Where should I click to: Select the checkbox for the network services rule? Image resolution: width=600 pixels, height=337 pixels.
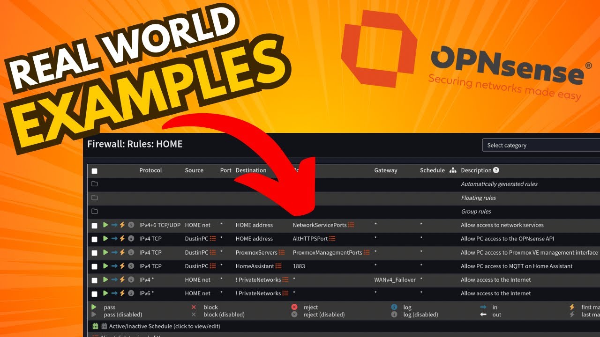coord(95,226)
